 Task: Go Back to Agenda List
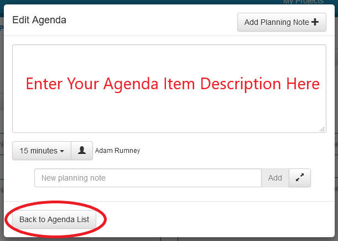coord(54,219)
